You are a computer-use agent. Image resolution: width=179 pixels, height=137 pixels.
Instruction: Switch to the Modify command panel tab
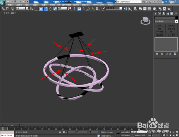(160, 14)
